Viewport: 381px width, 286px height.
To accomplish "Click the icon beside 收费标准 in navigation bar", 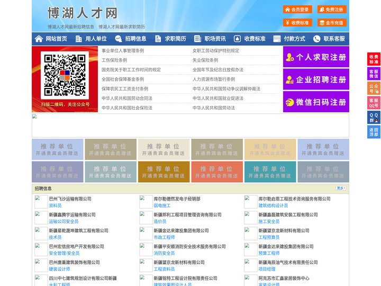I will 237,39.
